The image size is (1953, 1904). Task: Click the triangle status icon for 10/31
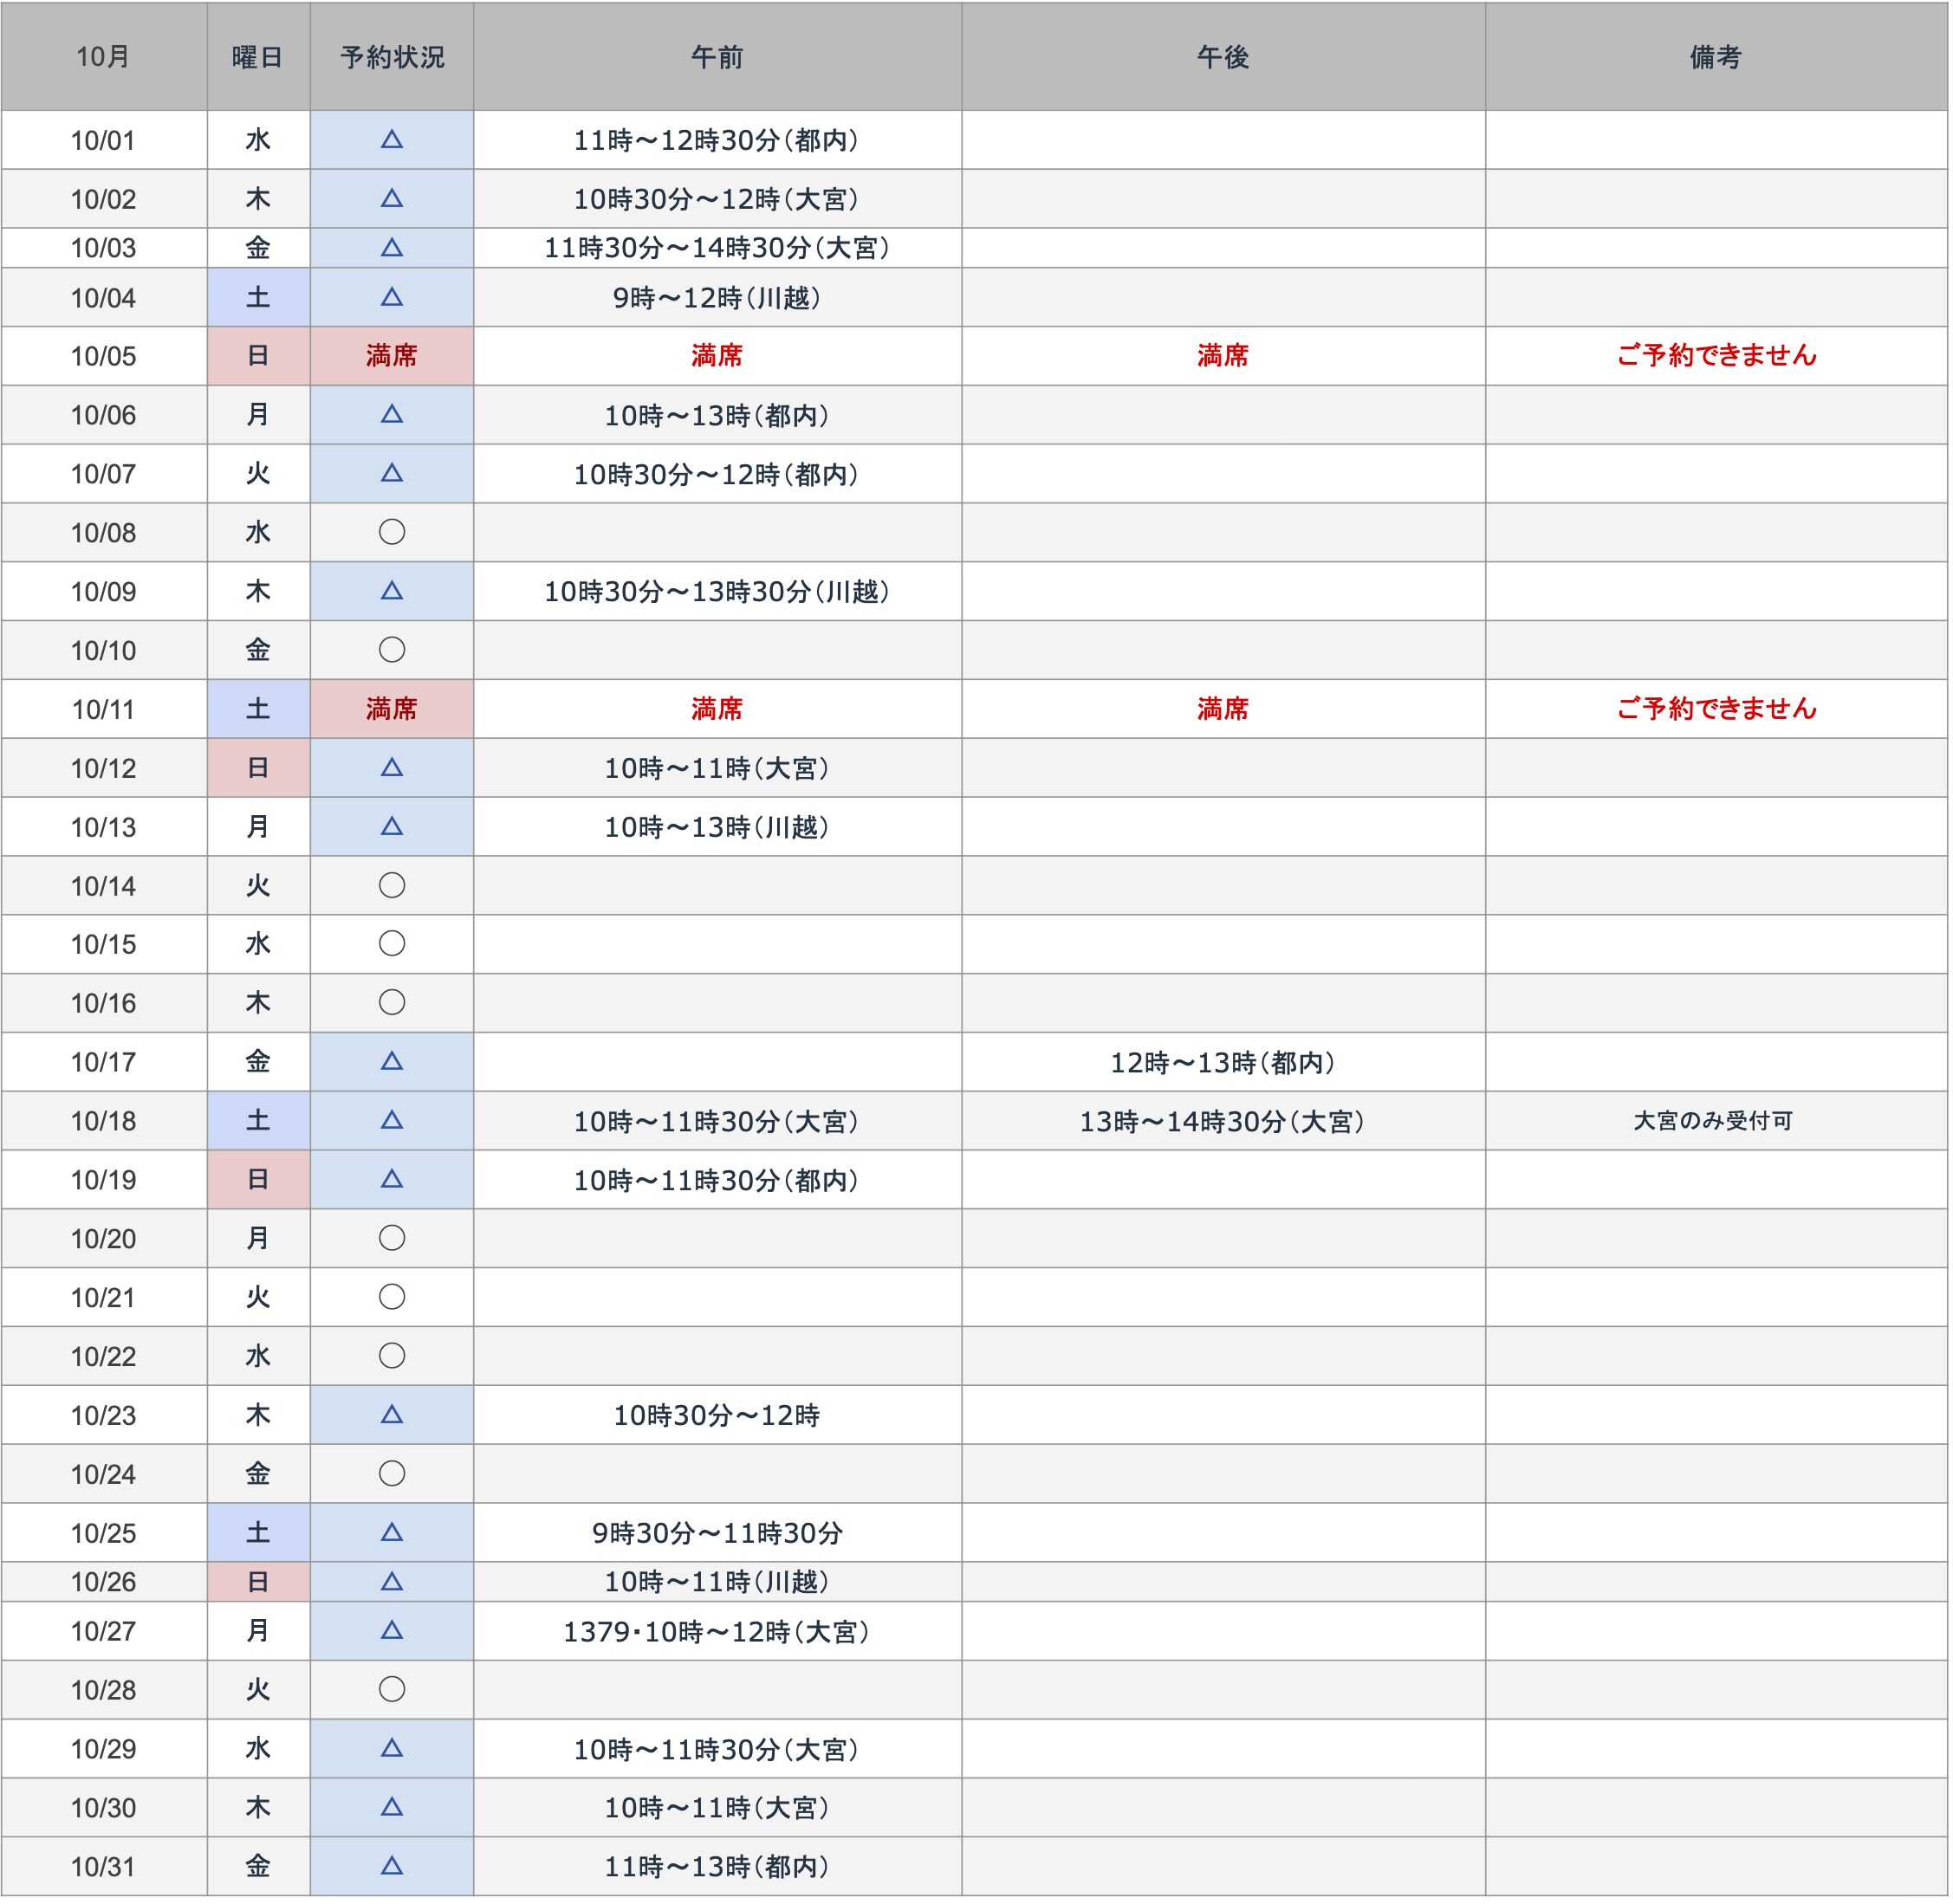click(x=392, y=1866)
